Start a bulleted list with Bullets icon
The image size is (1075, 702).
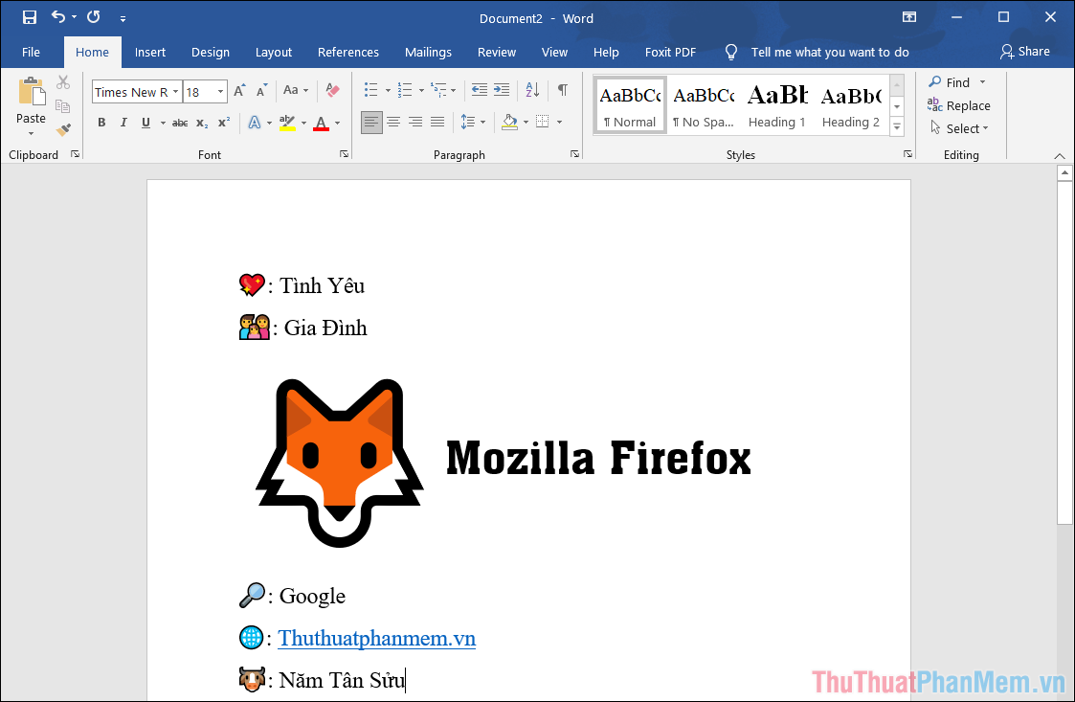point(371,91)
